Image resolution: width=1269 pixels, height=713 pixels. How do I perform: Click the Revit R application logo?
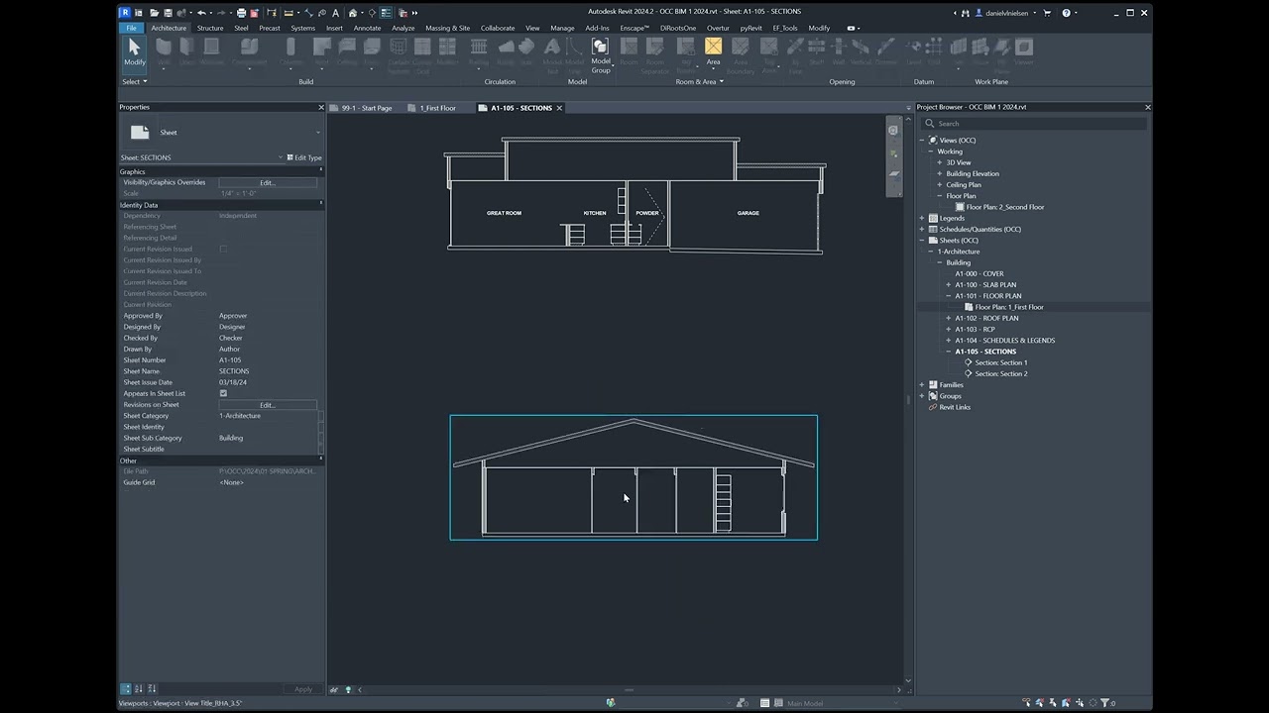(x=125, y=13)
